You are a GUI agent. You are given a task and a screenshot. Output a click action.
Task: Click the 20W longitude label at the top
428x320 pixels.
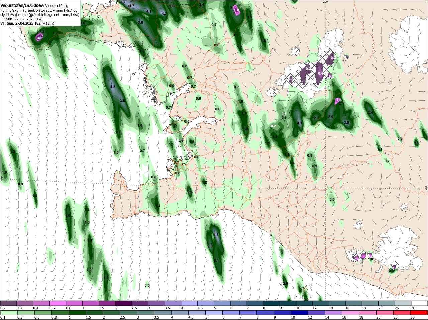click(x=326, y=2)
